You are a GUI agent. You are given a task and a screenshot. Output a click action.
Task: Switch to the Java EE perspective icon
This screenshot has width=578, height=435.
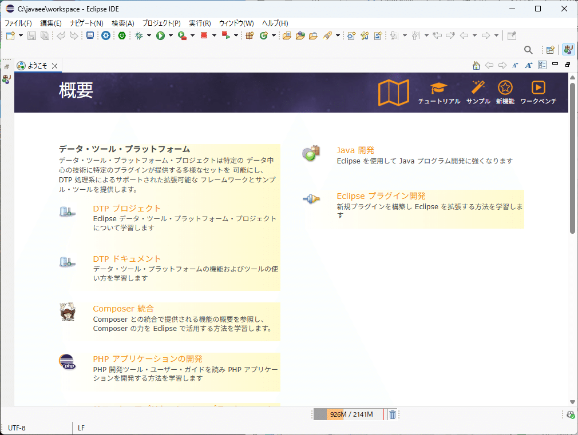(x=568, y=49)
